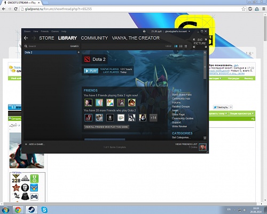Click Steam details scroll up arrow

coord(205,53)
